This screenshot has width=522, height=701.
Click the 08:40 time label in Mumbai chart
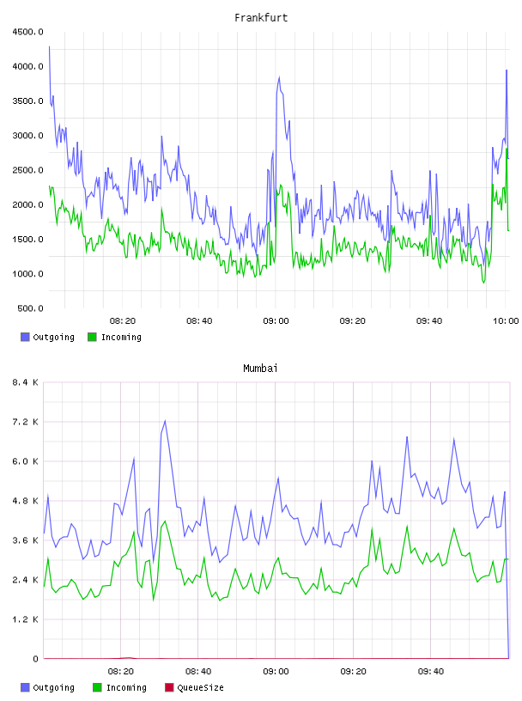coord(198,672)
